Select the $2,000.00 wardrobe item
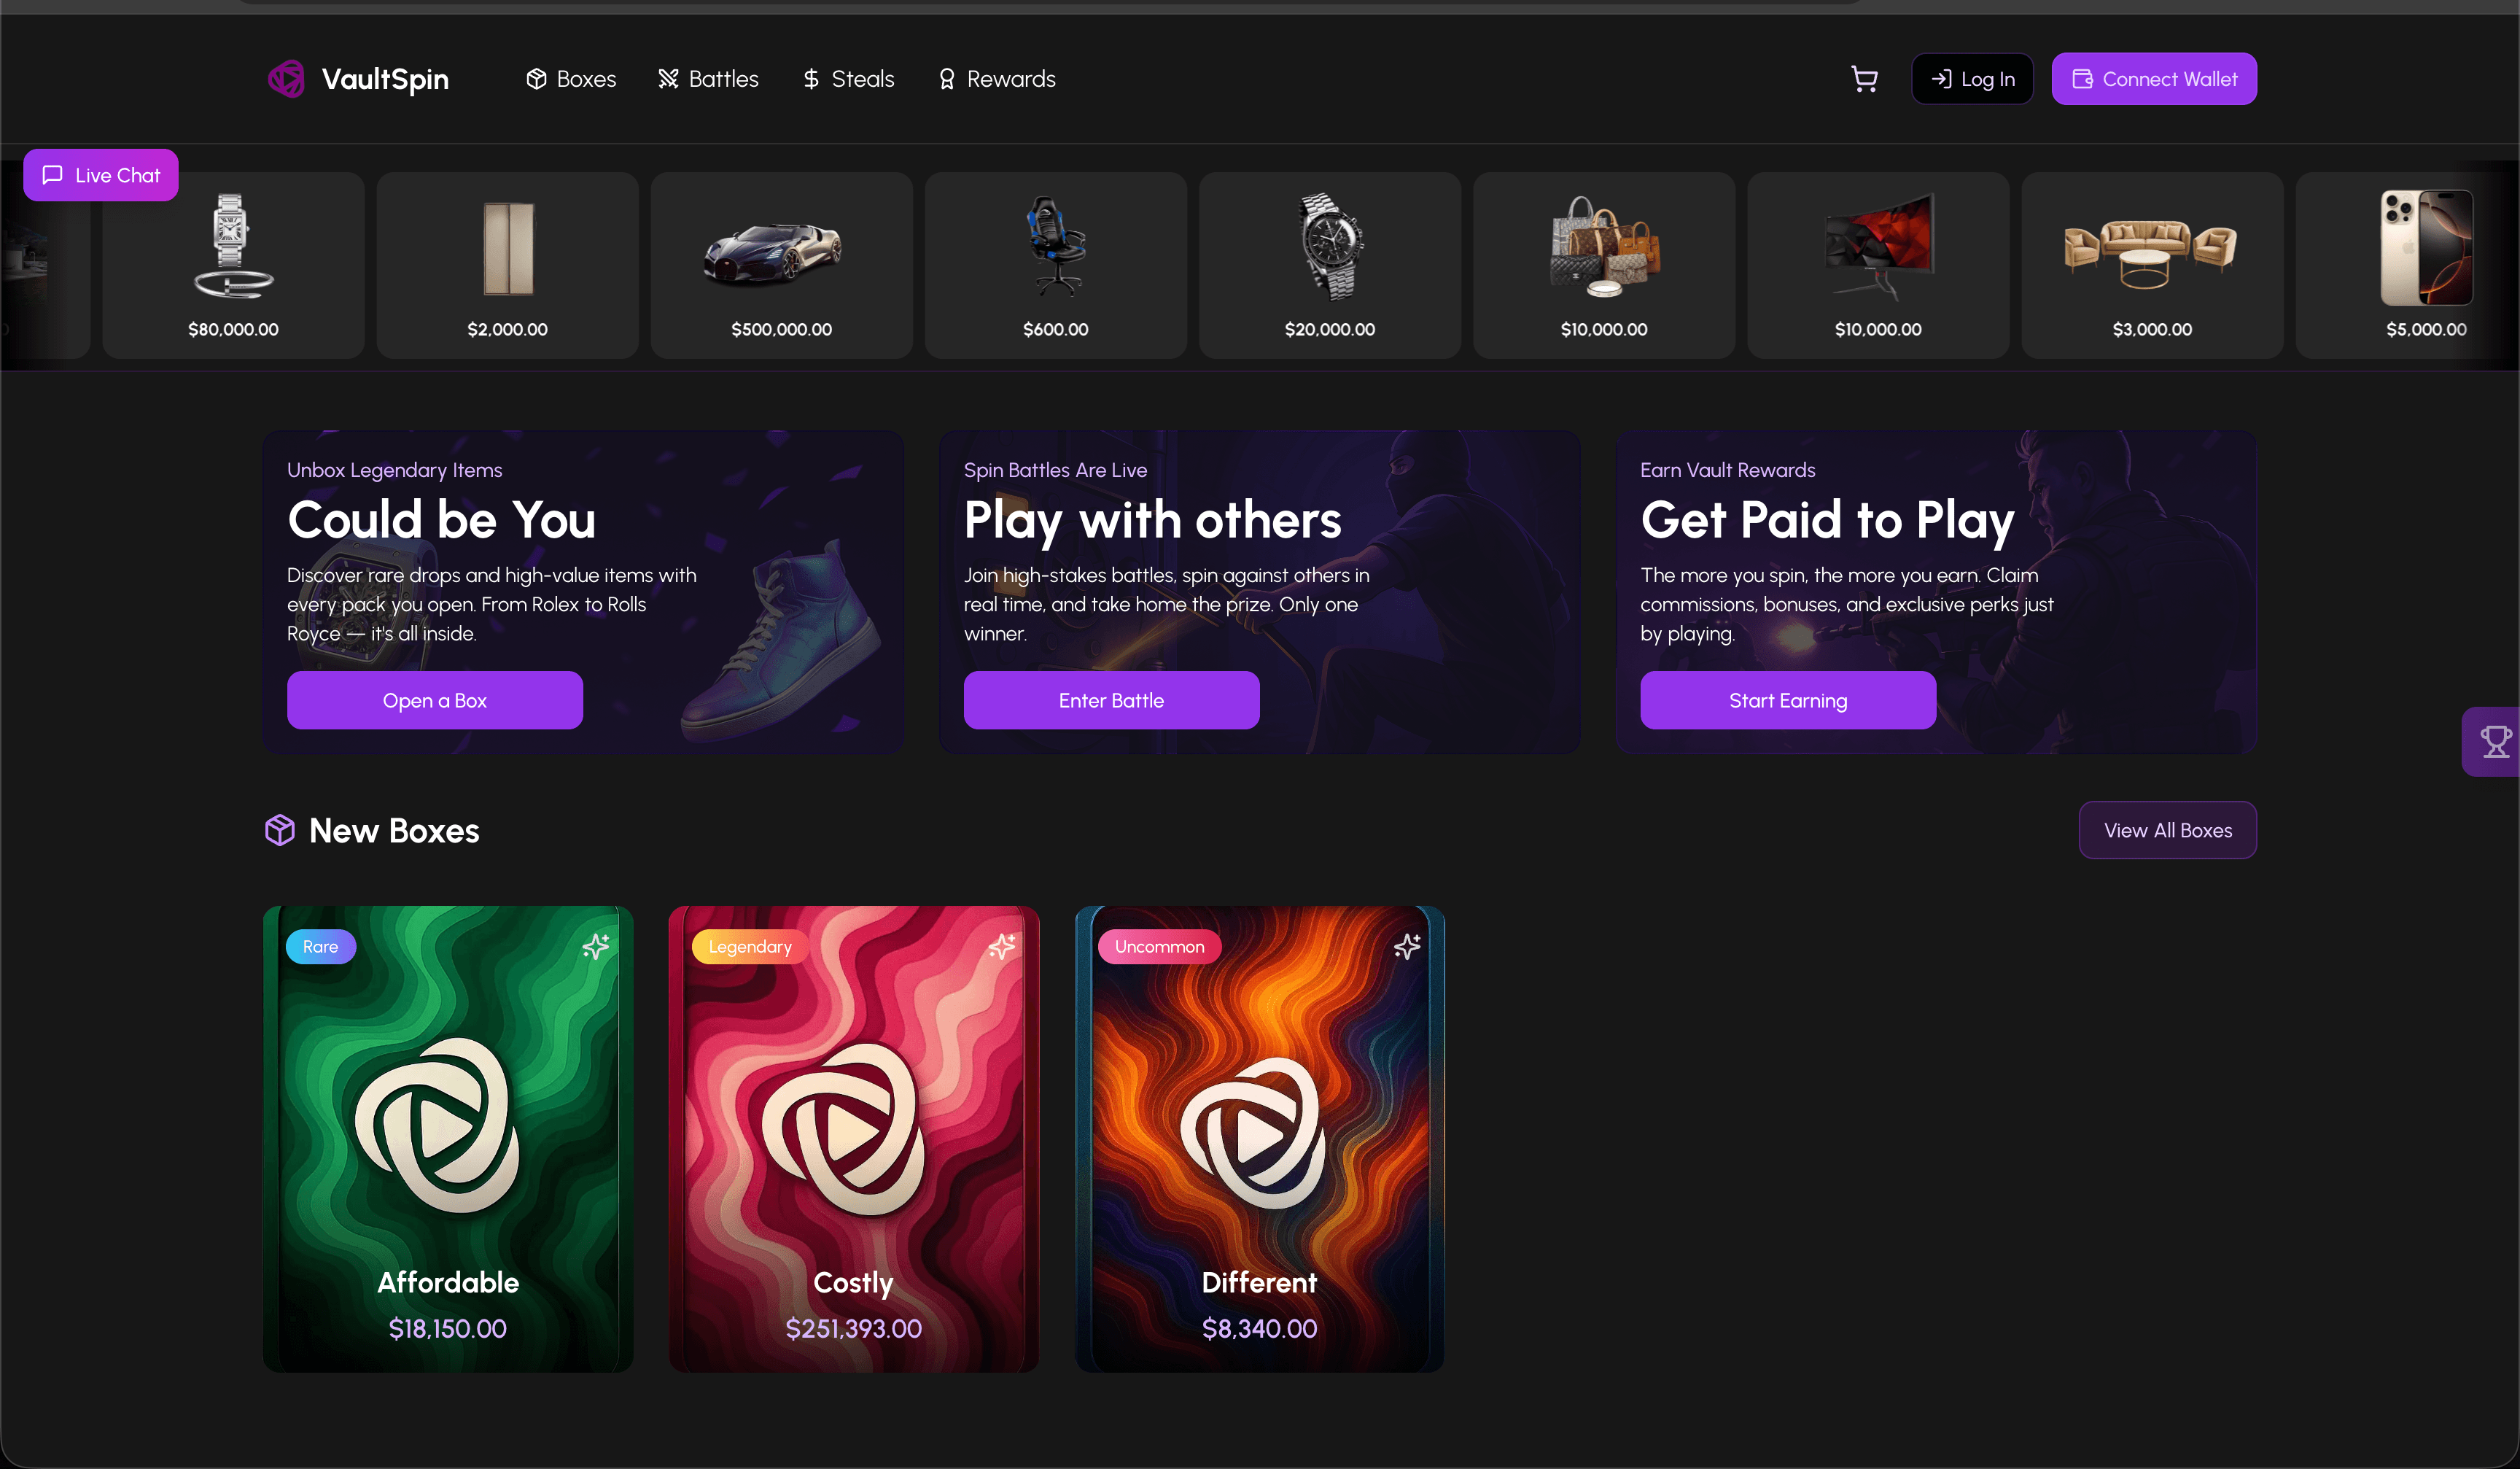The height and width of the screenshot is (1469, 2520). tap(507, 265)
